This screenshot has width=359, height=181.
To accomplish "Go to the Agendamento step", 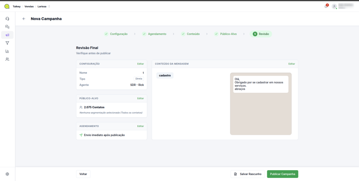I will point(154,34).
